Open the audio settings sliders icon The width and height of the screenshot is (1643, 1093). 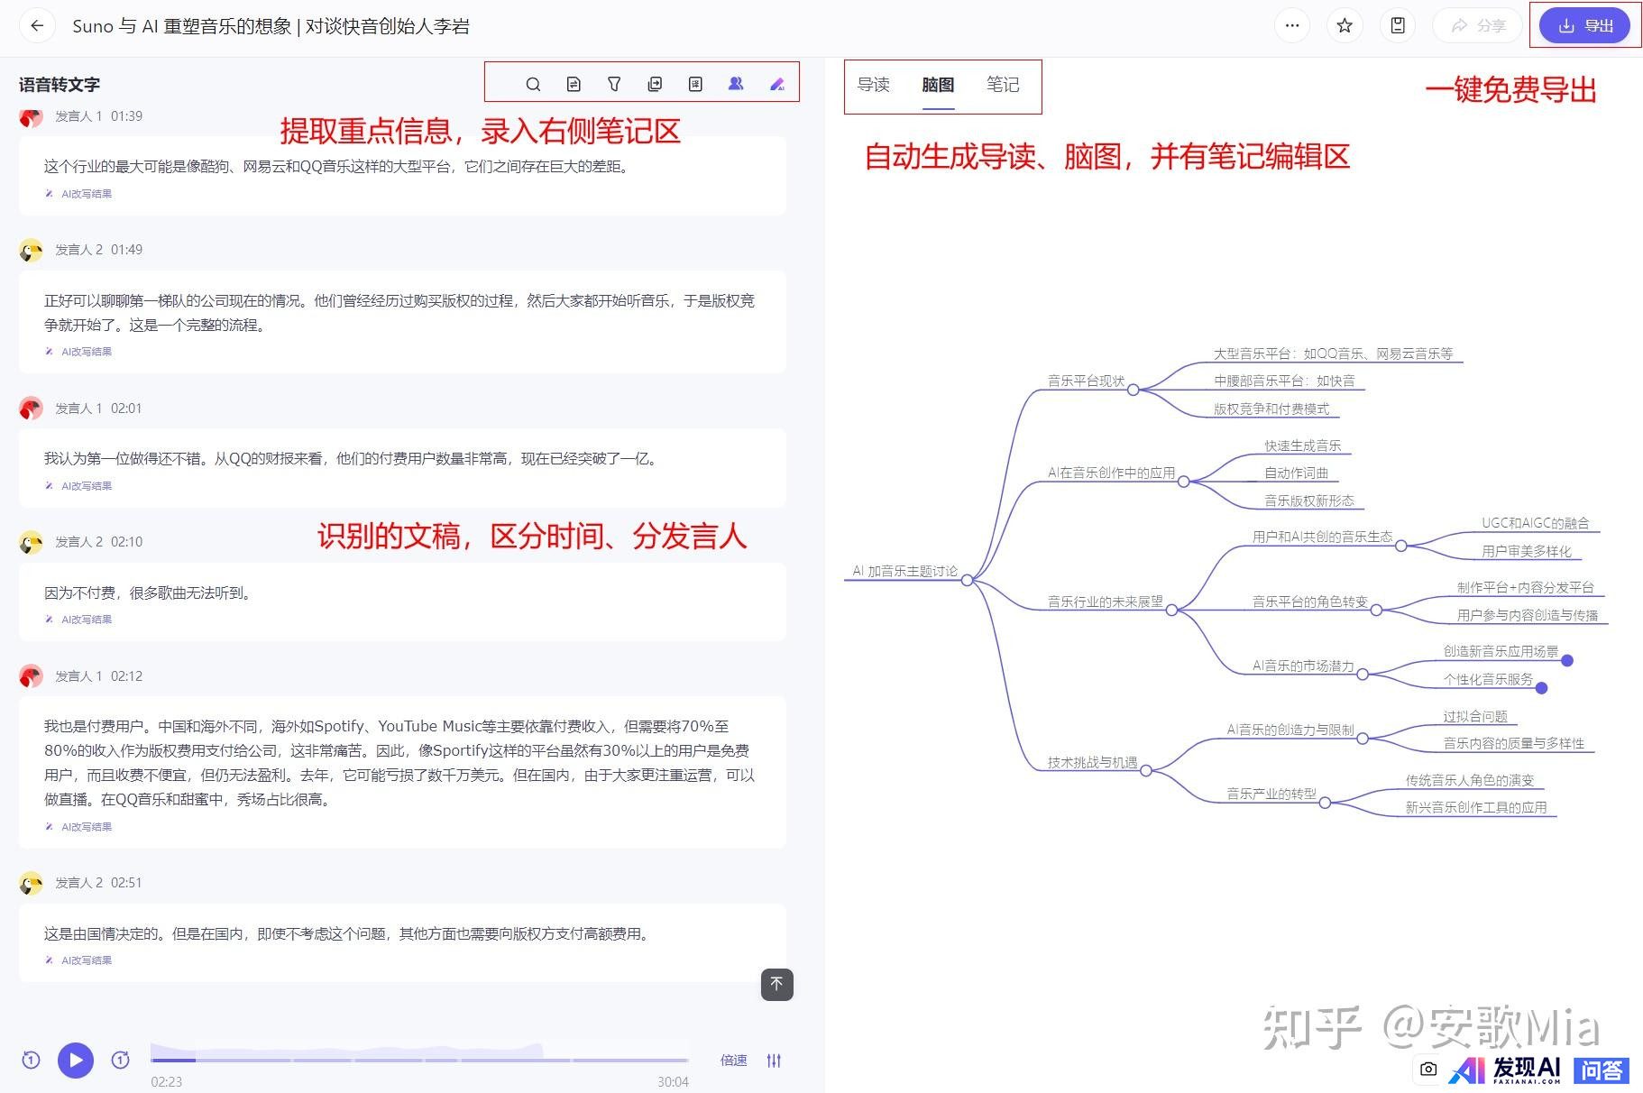click(774, 1061)
